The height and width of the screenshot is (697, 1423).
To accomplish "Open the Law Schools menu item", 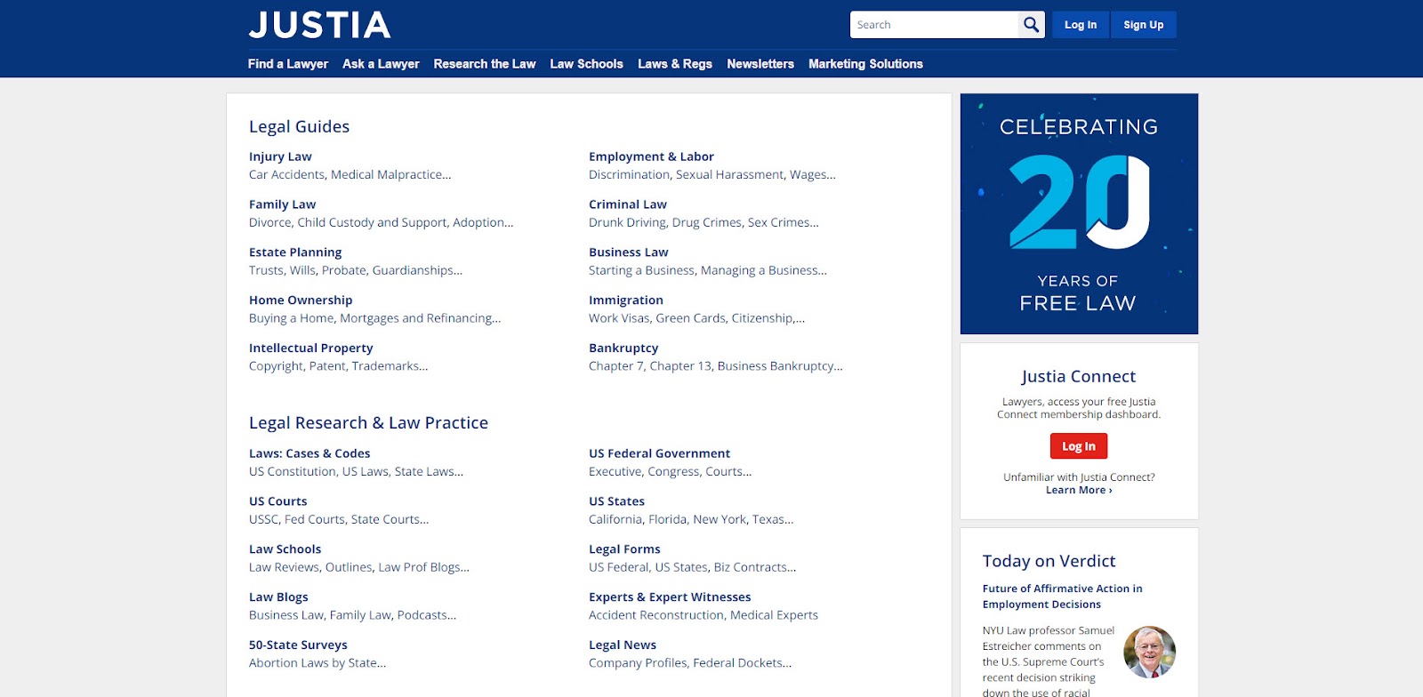I will pyautogui.click(x=586, y=64).
